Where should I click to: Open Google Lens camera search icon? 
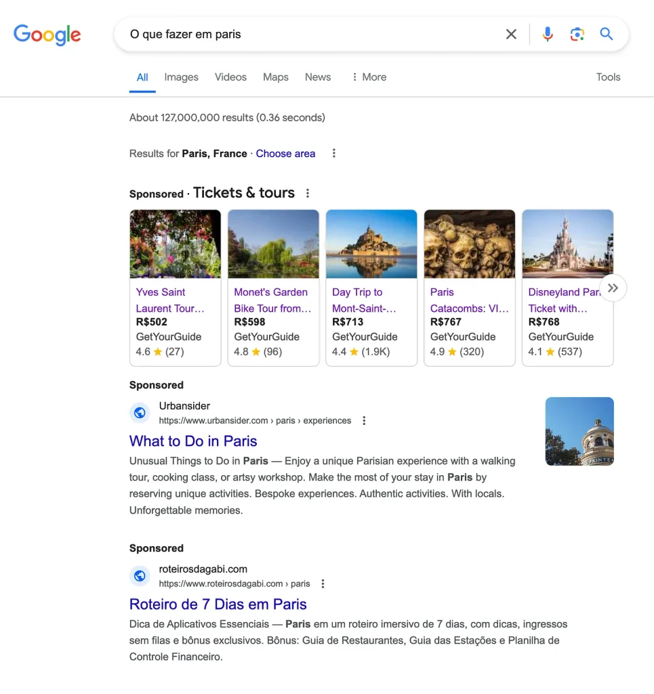point(577,34)
